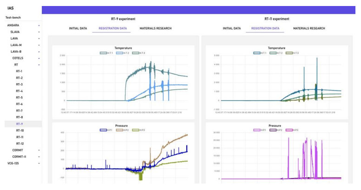The height and width of the screenshot is (190, 361).
Task: Open RT-1 experiment from sidebar
Action: click(19, 71)
